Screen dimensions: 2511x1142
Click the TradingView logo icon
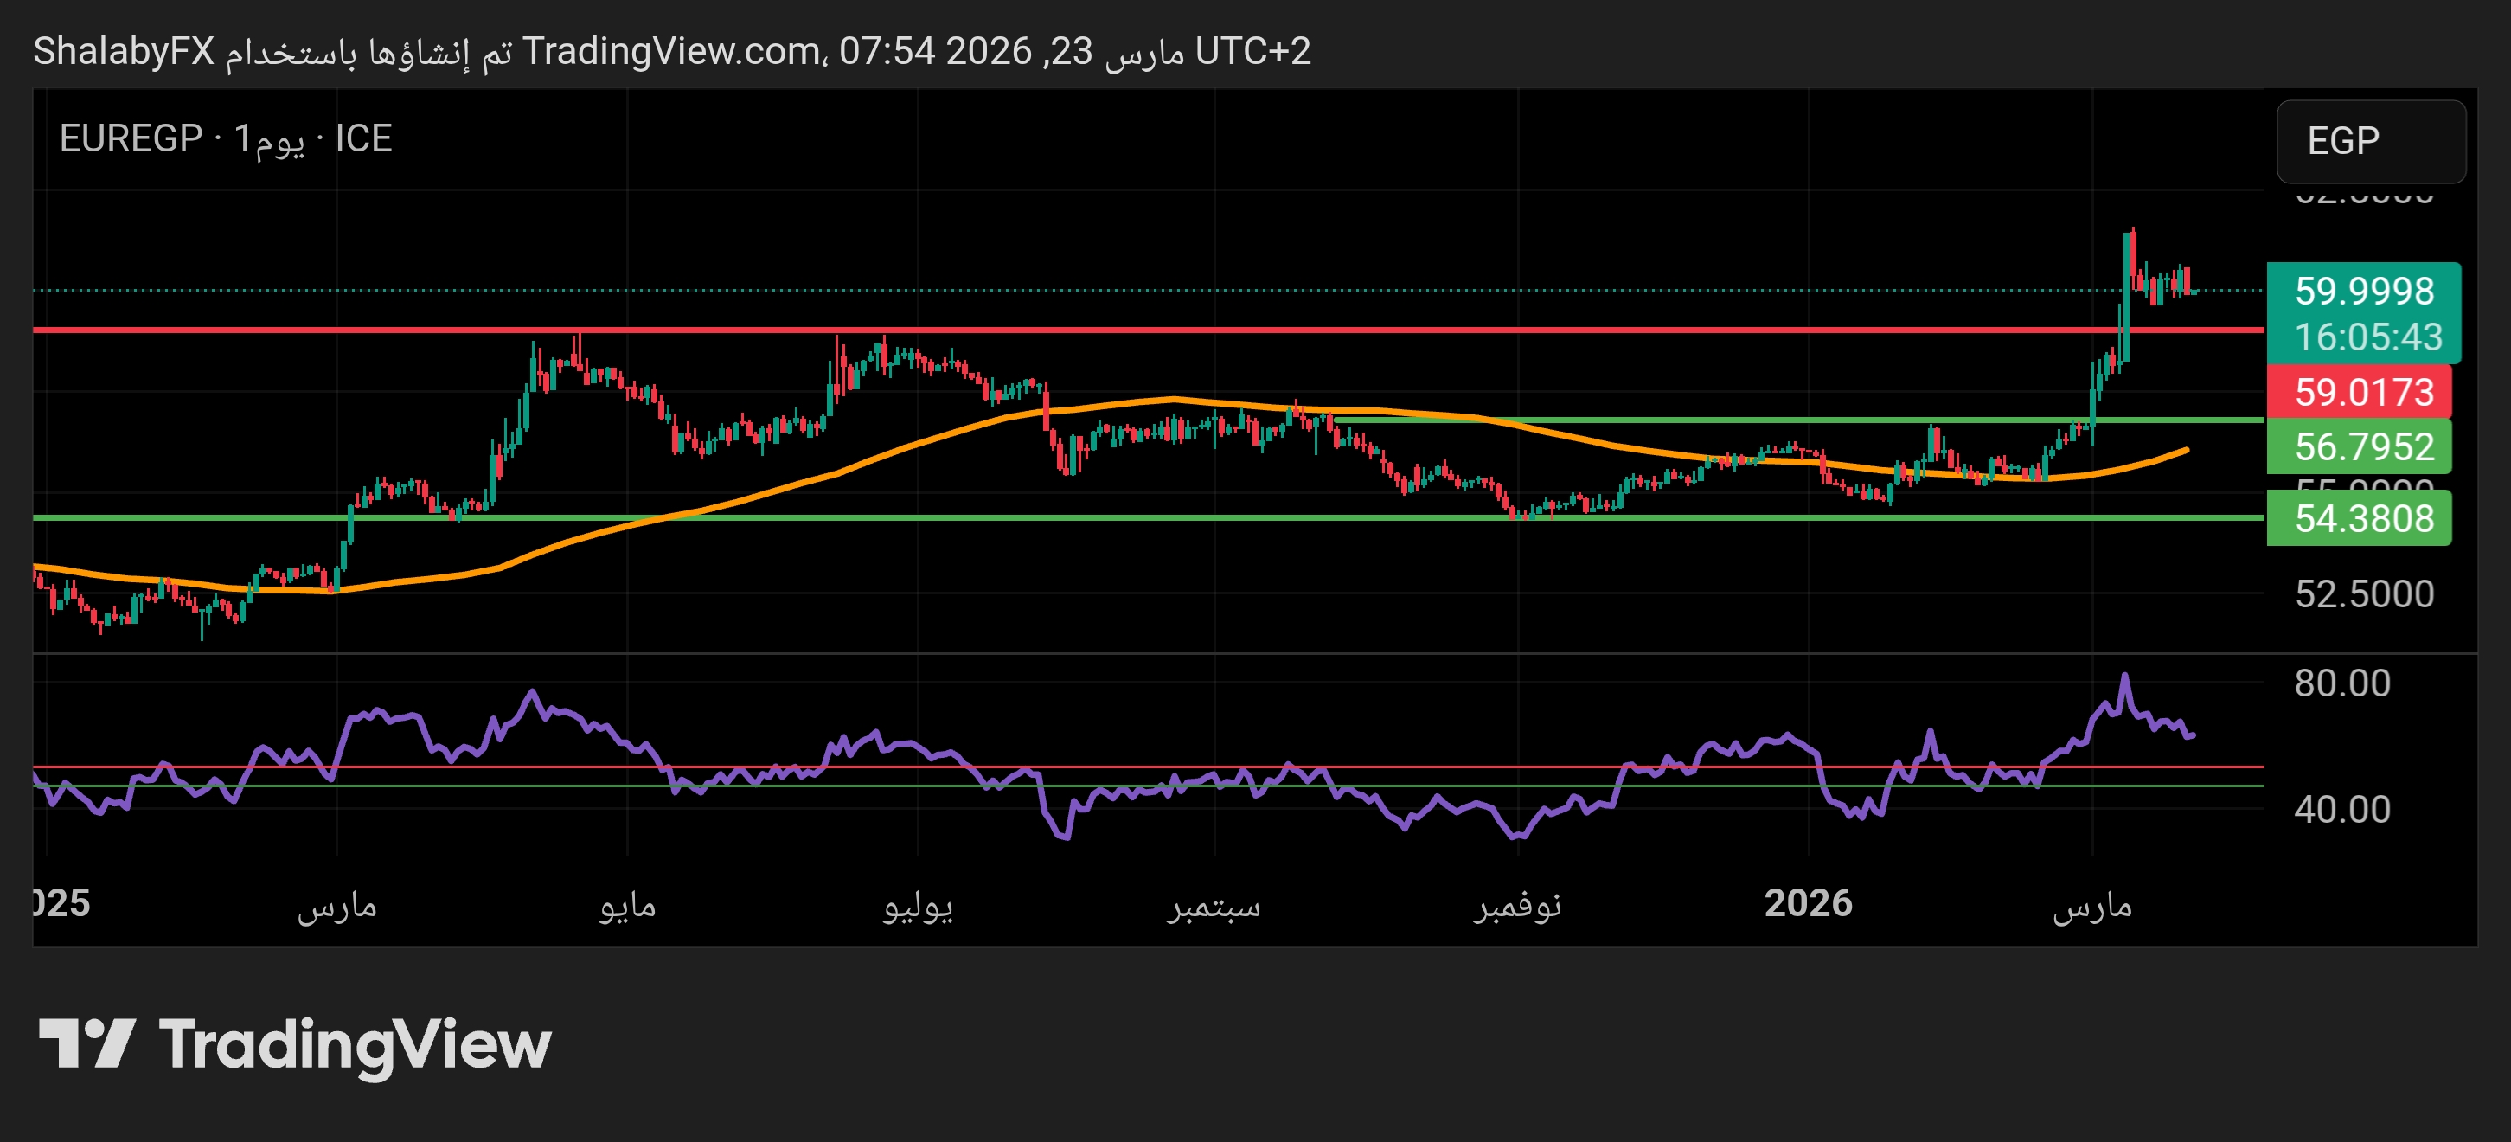pos(86,1043)
